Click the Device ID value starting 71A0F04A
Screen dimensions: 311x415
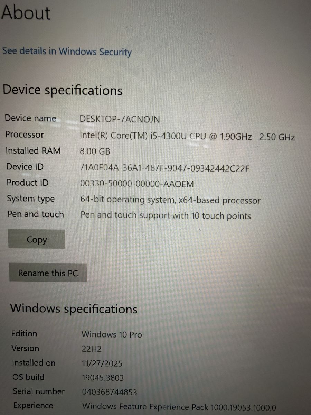[165, 168]
